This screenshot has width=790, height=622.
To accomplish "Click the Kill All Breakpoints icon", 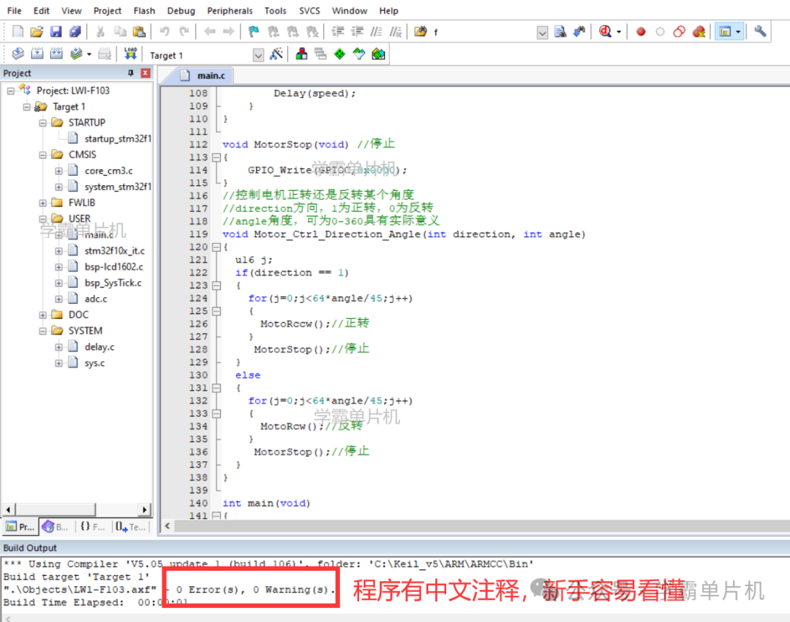I will click(x=699, y=31).
